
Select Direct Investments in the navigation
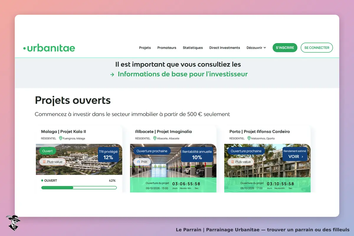tap(224, 48)
